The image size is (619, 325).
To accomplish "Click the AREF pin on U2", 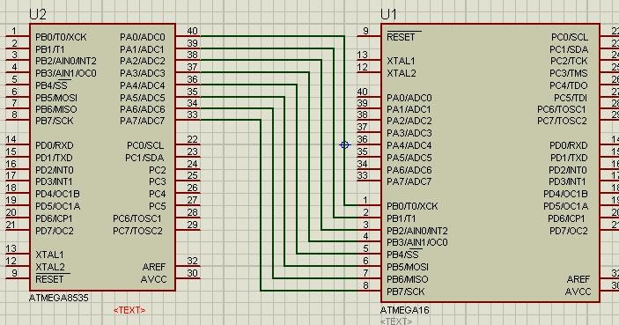I will point(154,267).
